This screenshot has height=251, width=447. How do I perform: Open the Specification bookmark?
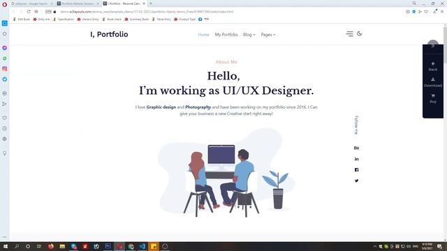pos(64,20)
